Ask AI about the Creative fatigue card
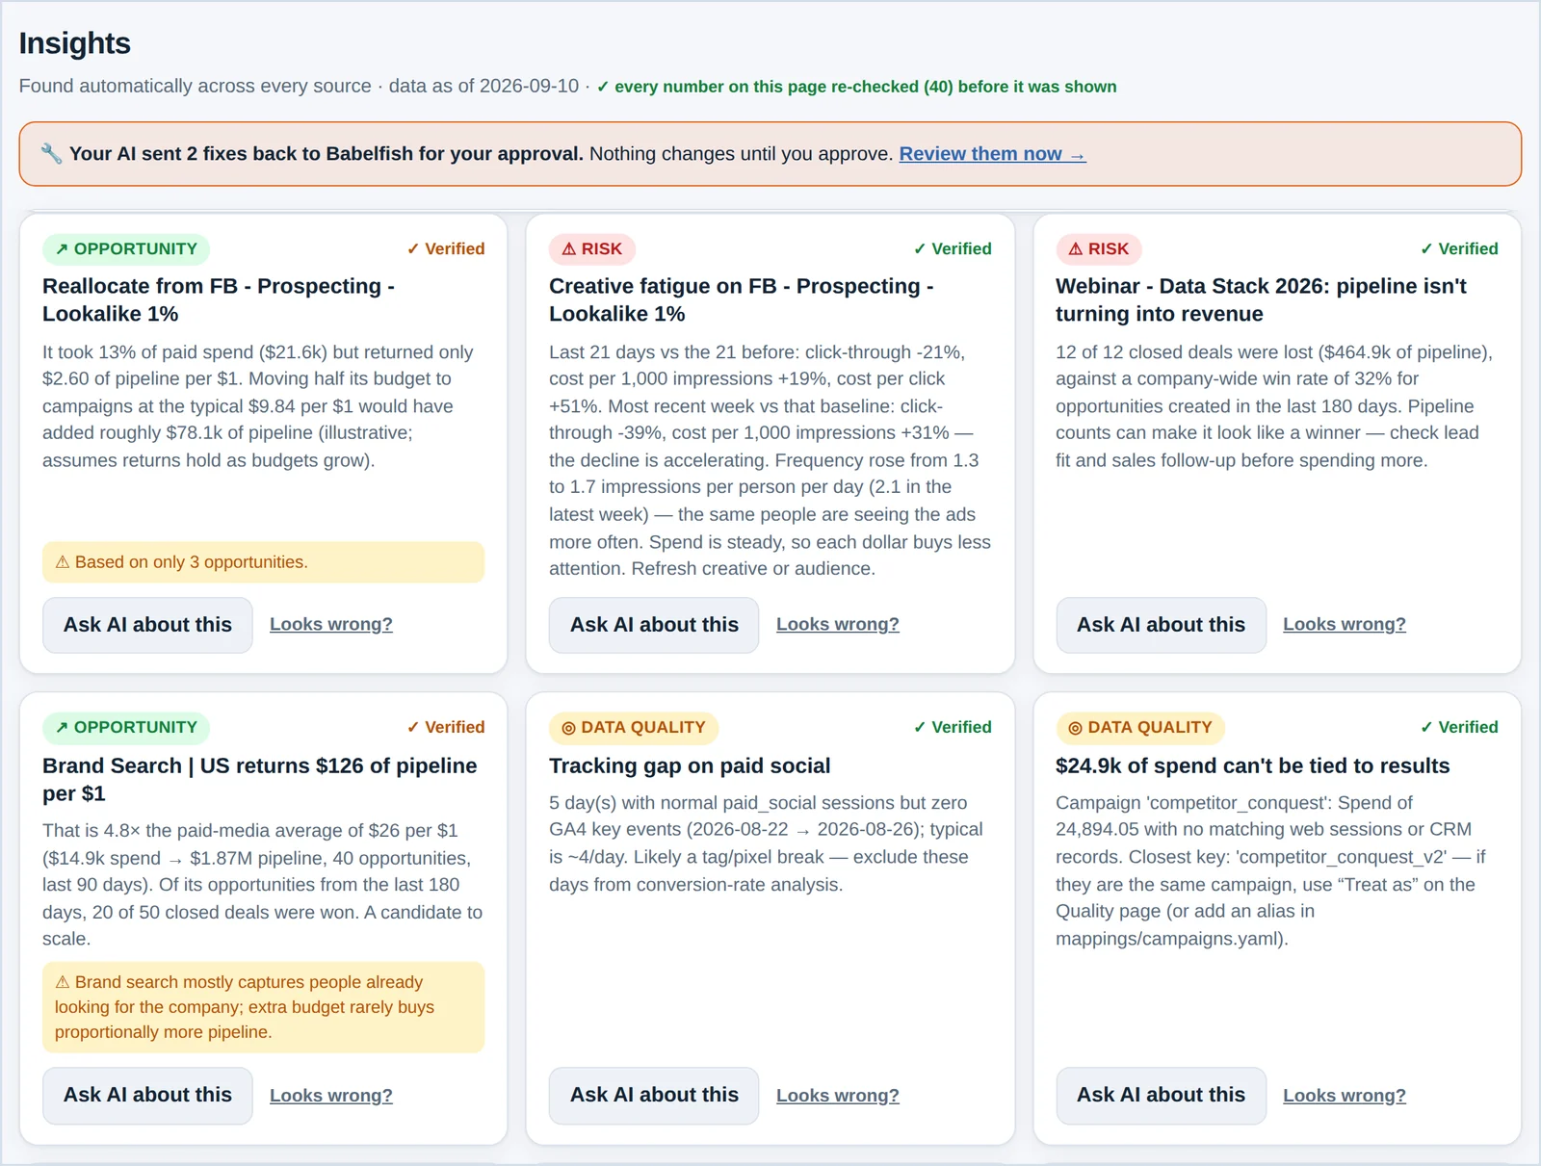The height and width of the screenshot is (1166, 1541). point(654,625)
